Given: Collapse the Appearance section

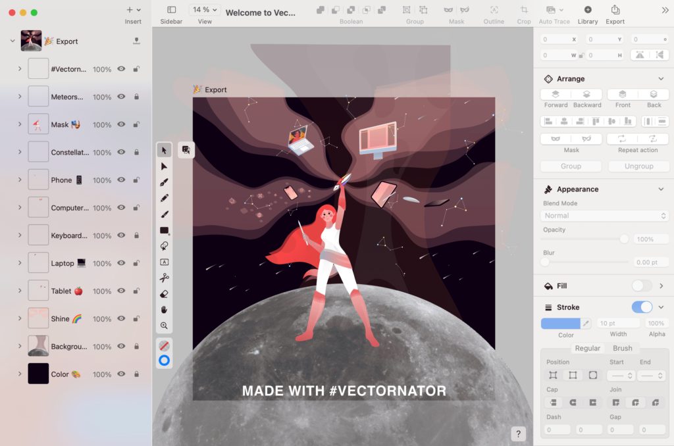Looking at the screenshot, I should coord(661,189).
